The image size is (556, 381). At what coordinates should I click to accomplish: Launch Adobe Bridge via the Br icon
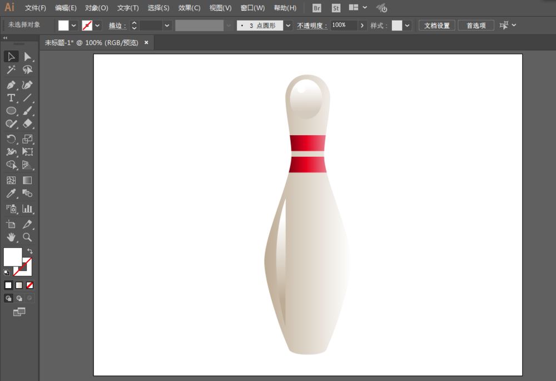pyautogui.click(x=316, y=8)
